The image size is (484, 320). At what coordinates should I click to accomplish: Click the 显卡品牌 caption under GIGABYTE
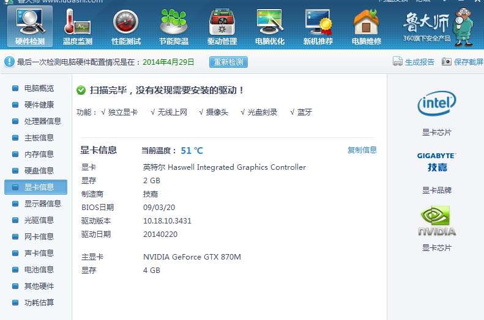pos(437,191)
